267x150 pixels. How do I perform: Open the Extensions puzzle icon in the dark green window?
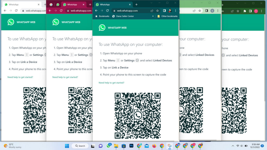[245, 11]
